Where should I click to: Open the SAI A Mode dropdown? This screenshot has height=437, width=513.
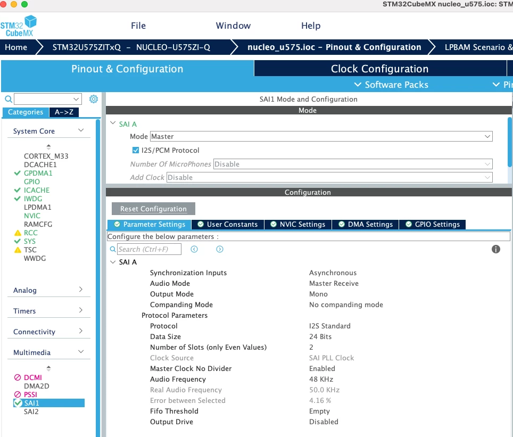point(321,136)
